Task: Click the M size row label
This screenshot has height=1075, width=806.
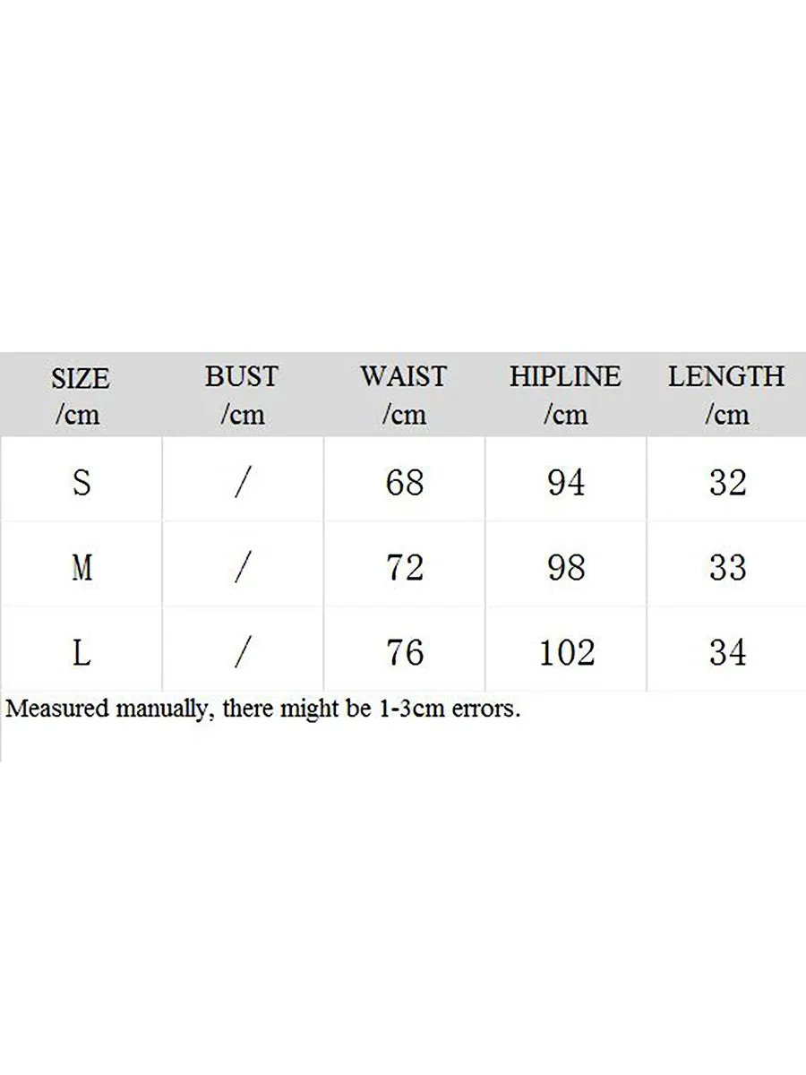Action: (81, 568)
